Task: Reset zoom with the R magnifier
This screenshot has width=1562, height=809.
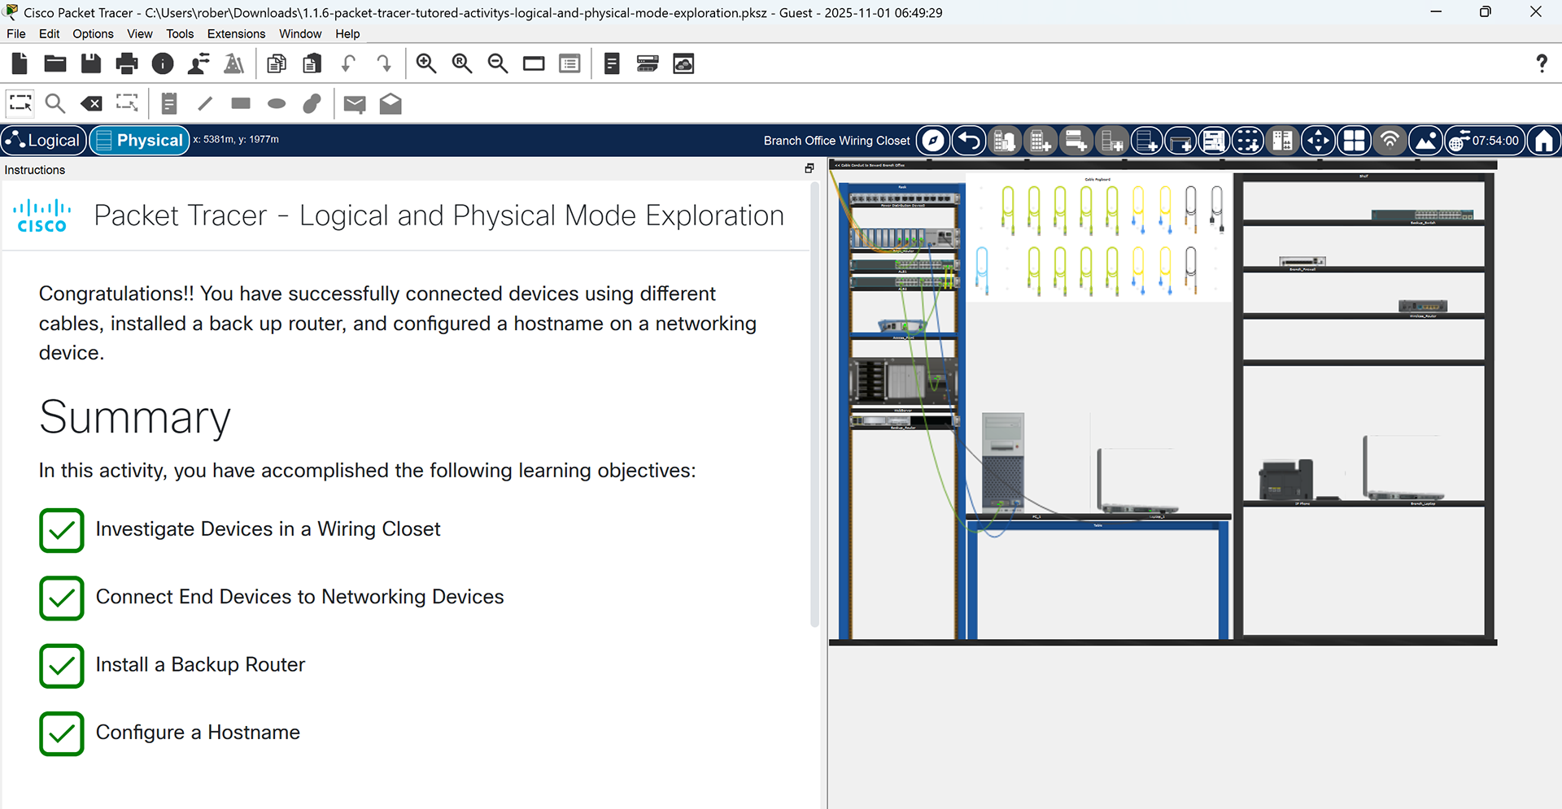Action: click(462, 63)
